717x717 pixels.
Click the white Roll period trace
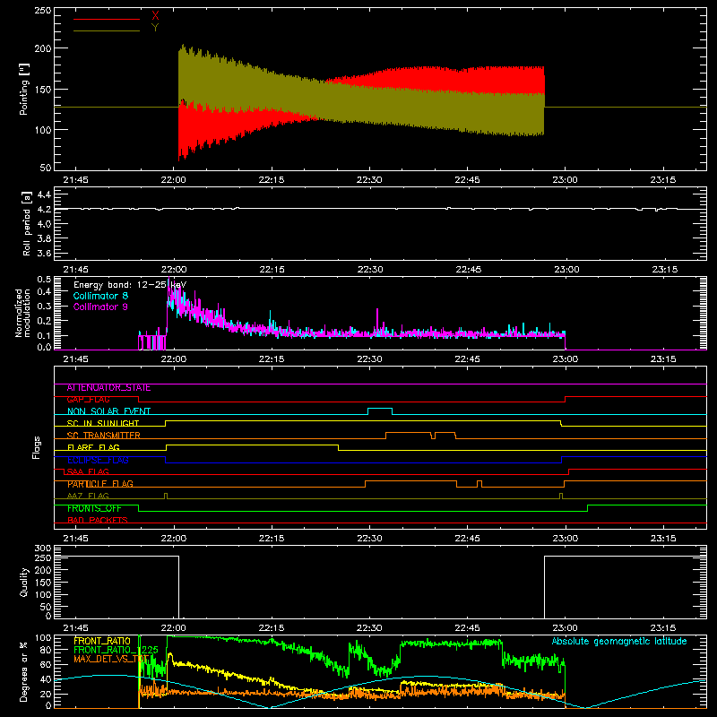point(380,209)
